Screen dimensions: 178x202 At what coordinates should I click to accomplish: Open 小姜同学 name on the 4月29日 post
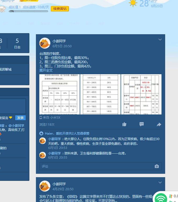click(59, 184)
